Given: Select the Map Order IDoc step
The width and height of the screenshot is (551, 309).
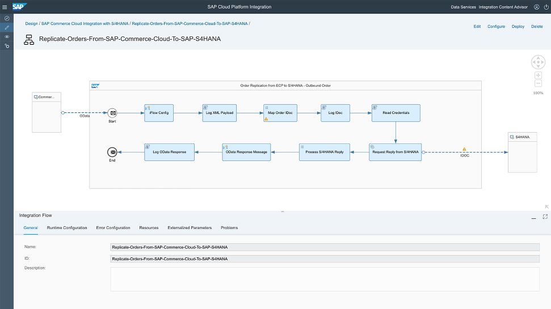Looking at the screenshot, I should 280,113.
